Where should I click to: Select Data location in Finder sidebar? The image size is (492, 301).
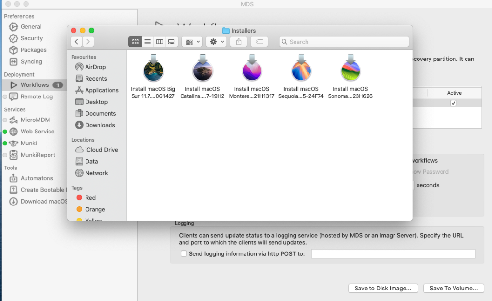[x=86, y=161]
